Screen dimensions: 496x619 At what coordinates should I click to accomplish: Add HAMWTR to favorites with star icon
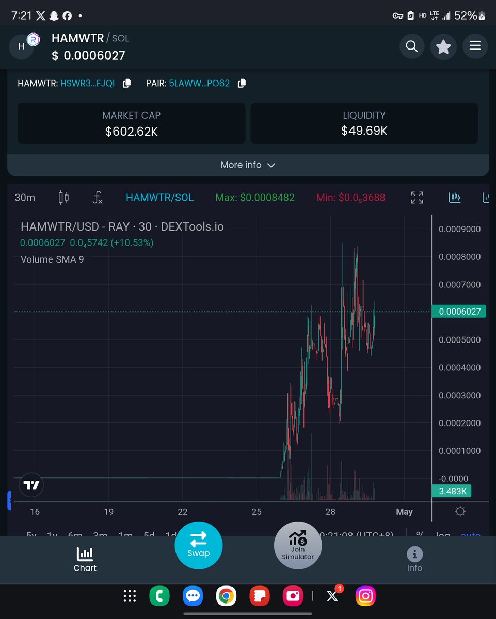(443, 46)
